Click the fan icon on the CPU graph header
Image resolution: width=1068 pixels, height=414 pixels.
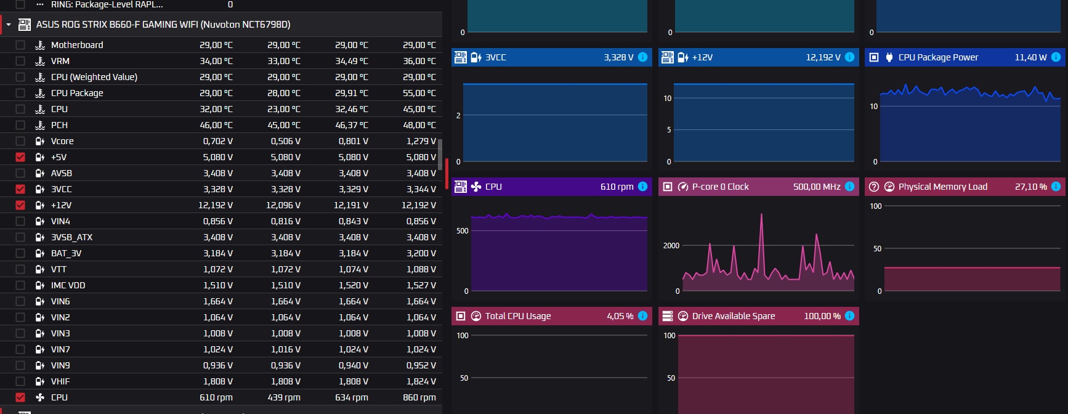point(476,187)
